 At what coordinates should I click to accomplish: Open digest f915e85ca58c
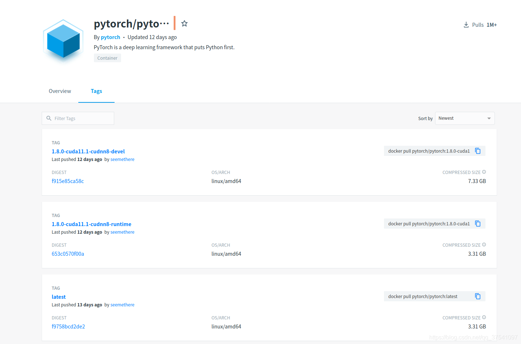[x=68, y=181]
